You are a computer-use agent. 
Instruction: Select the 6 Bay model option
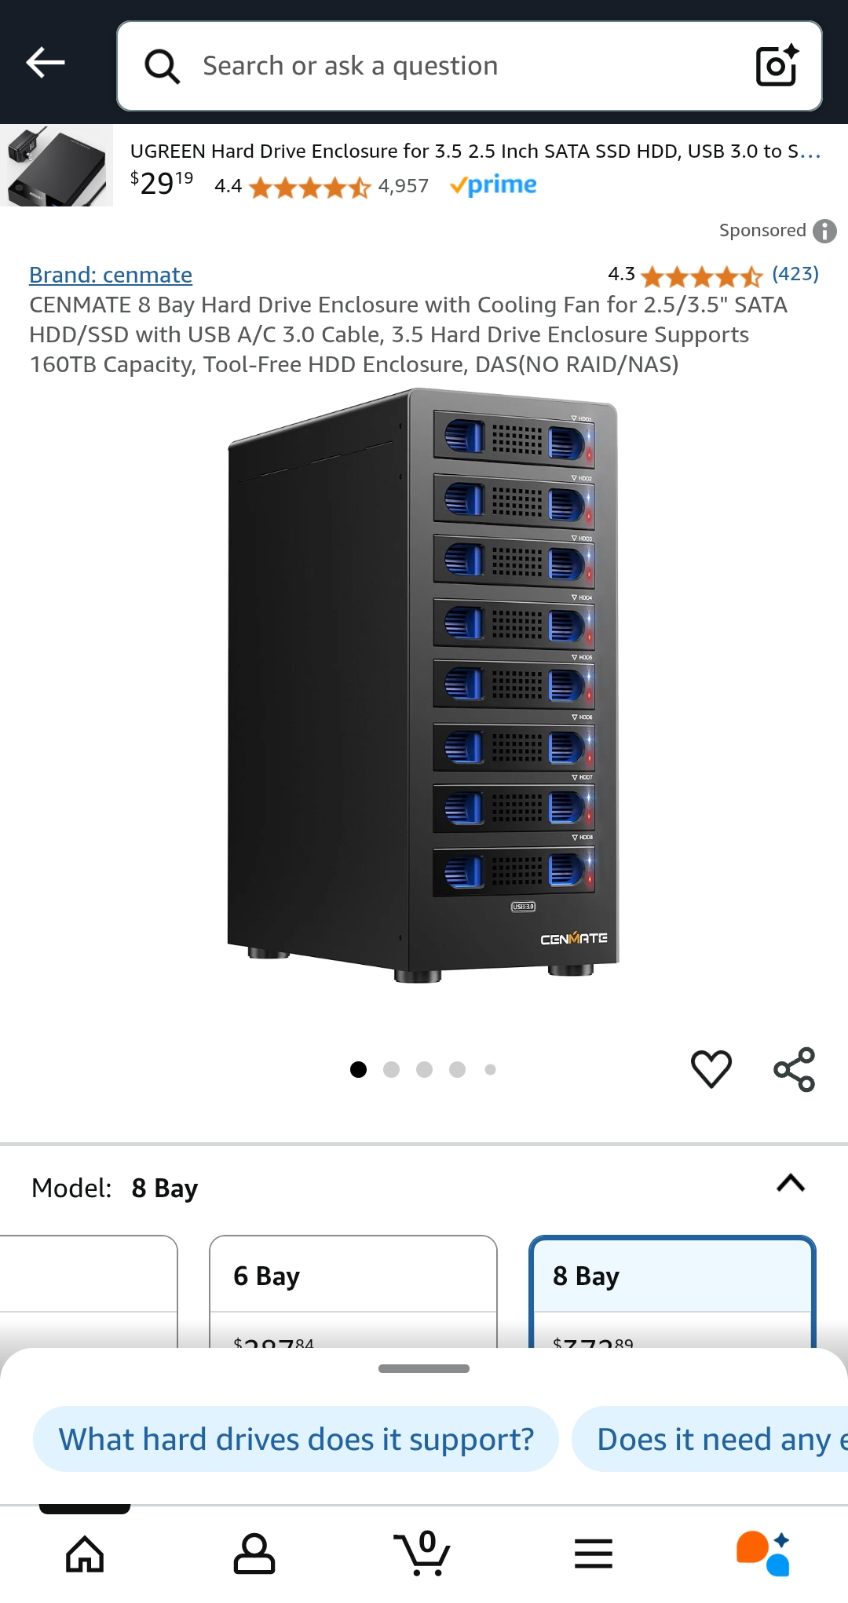click(x=353, y=1292)
